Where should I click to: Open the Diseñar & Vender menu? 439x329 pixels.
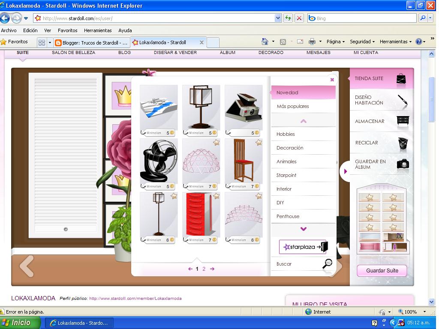(175, 52)
